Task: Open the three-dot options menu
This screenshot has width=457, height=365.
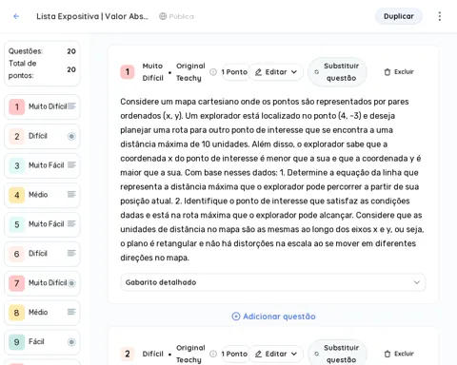Action: 440,16
